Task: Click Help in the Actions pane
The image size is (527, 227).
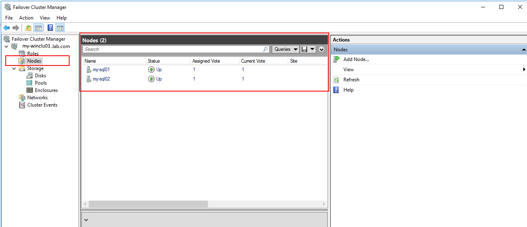Action: click(348, 90)
